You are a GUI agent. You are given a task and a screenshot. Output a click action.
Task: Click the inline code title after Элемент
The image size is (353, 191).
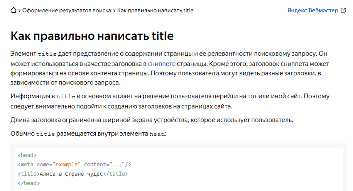click(x=47, y=54)
